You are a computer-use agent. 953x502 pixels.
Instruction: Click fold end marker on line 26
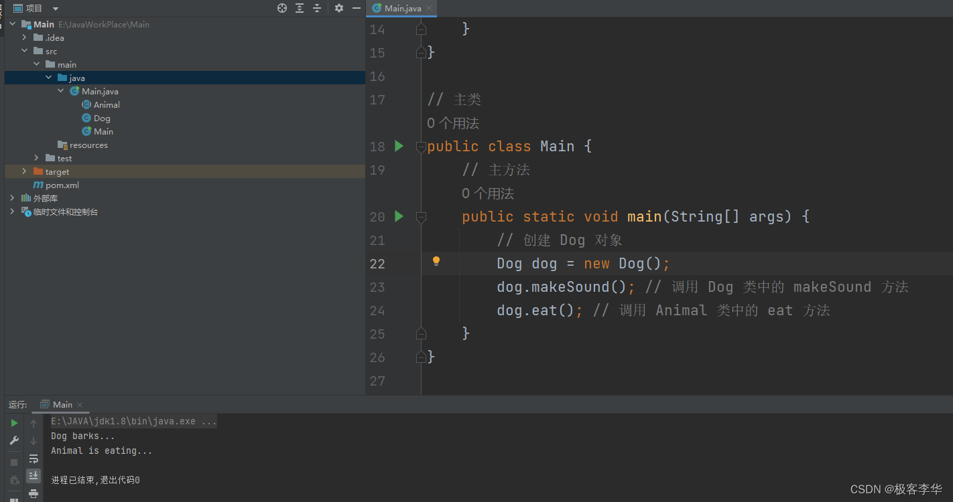tap(421, 356)
